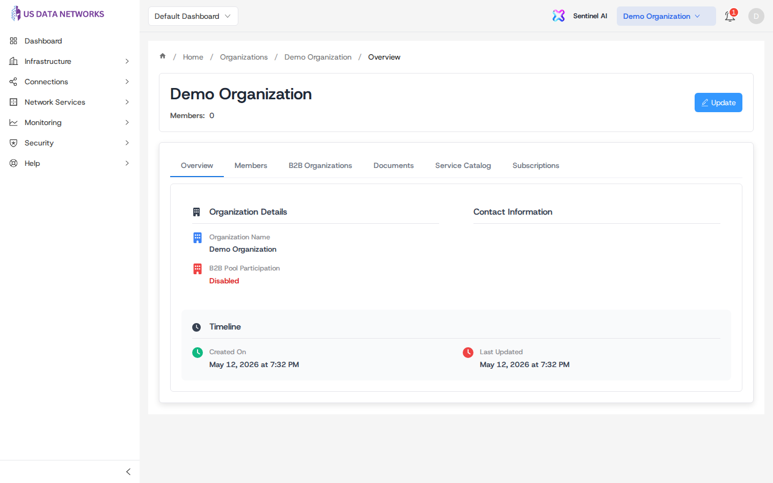Click the red B2B Pool Participation icon

[198, 269]
